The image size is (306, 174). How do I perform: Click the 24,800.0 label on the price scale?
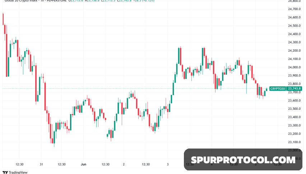(x=294, y=1)
